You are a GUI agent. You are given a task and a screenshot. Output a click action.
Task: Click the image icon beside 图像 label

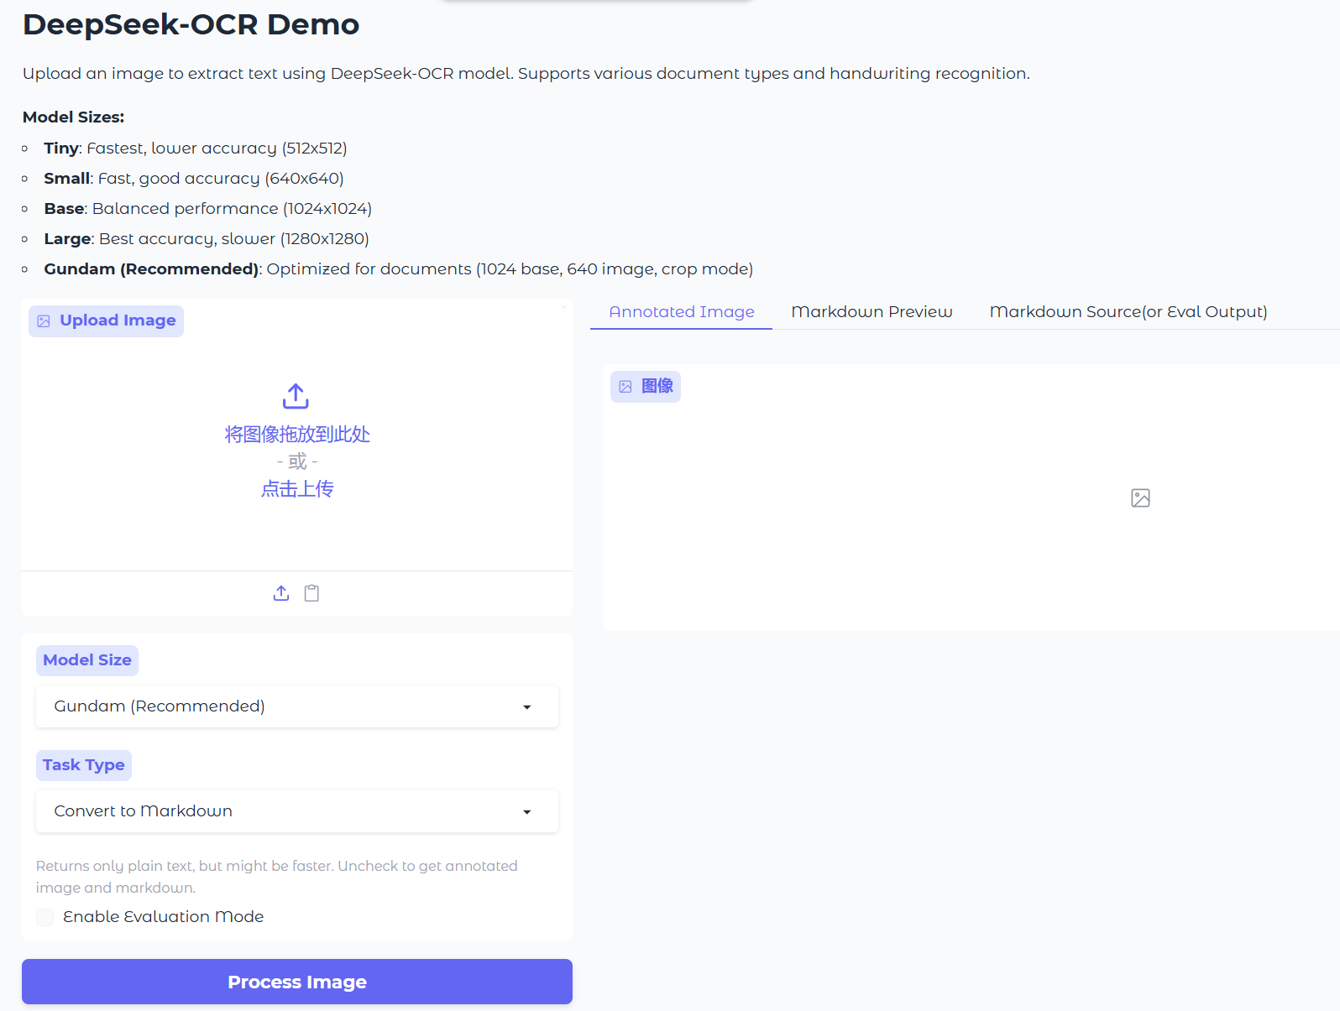pos(626,387)
